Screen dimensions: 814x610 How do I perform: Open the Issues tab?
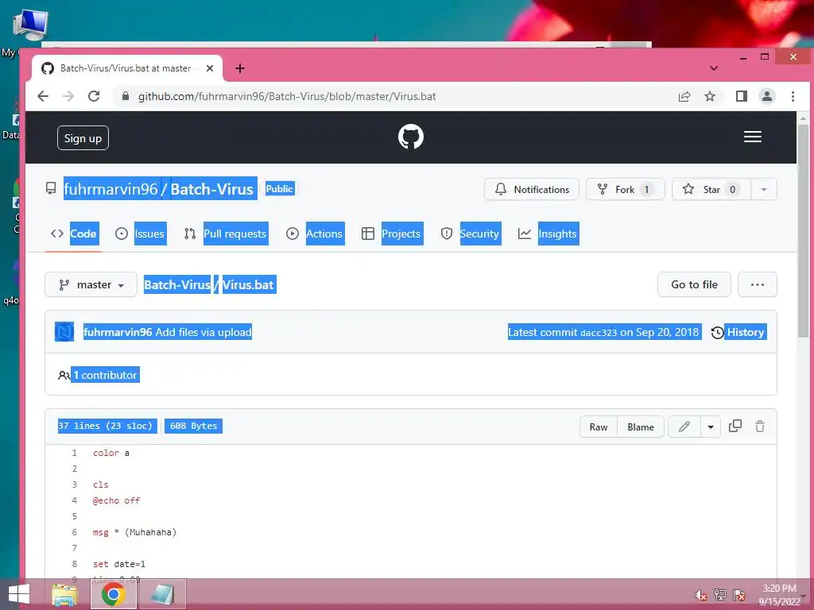(140, 234)
